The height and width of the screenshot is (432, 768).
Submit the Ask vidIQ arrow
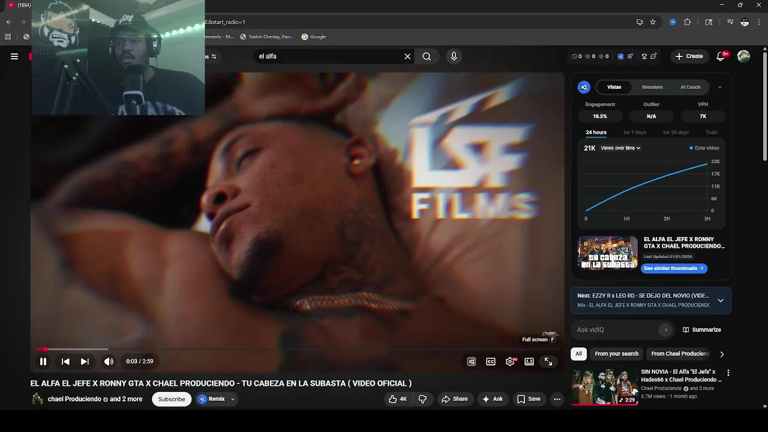pyautogui.click(x=665, y=329)
